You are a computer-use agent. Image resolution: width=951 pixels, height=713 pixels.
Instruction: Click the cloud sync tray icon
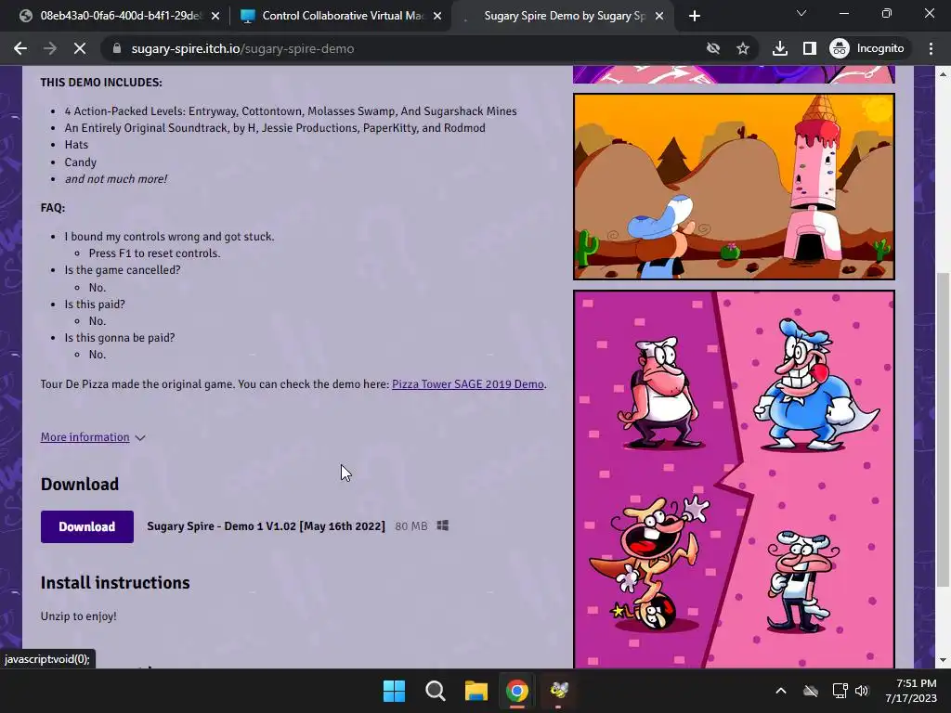click(x=810, y=691)
